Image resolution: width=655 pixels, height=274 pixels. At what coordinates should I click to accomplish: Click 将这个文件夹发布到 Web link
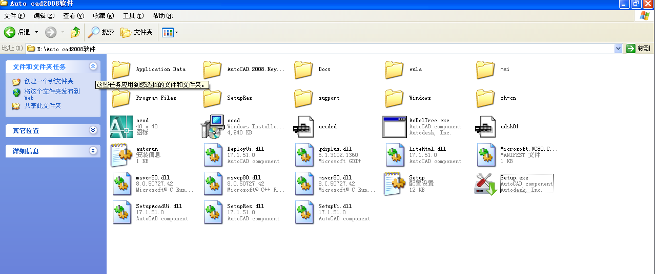[52, 94]
